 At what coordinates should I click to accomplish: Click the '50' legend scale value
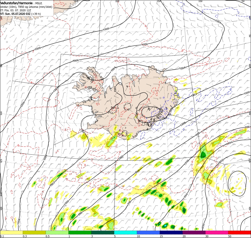point(230,236)
